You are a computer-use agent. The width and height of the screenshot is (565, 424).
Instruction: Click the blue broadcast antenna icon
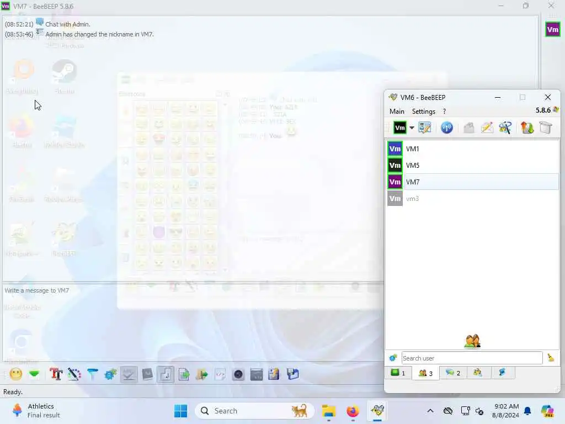coord(447,128)
